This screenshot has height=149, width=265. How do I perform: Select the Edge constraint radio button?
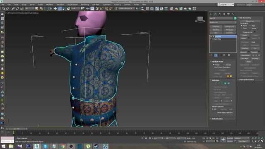[250, 26]
